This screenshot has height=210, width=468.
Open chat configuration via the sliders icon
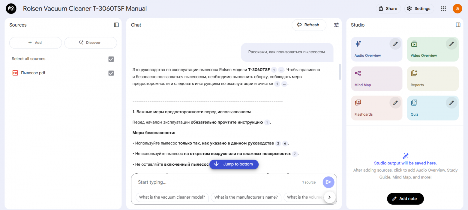[x=336, y=25]
